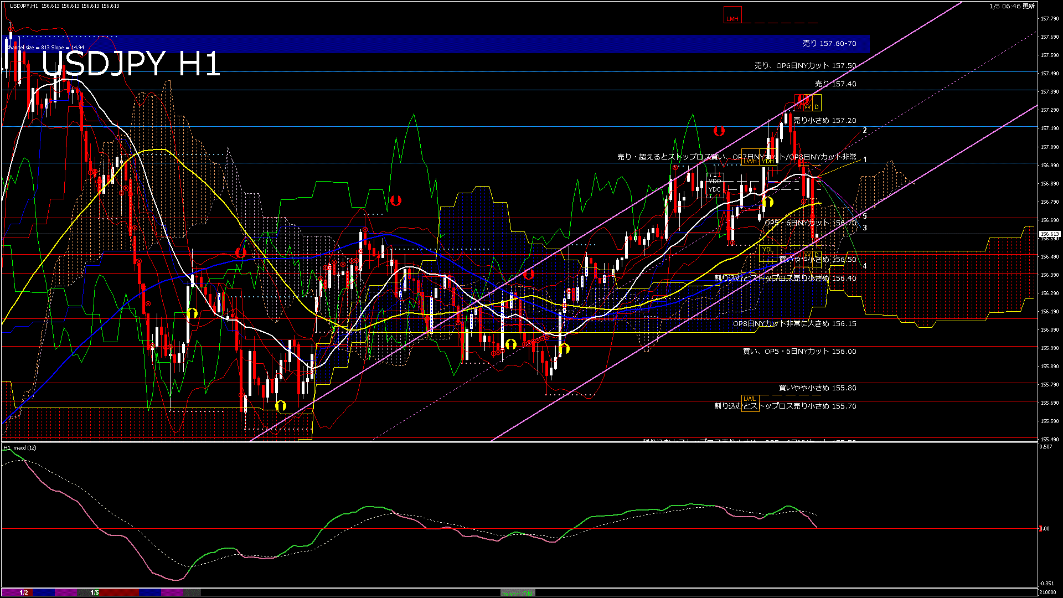
Task: Select the YDO open-price label
Action: coord(714,181)
